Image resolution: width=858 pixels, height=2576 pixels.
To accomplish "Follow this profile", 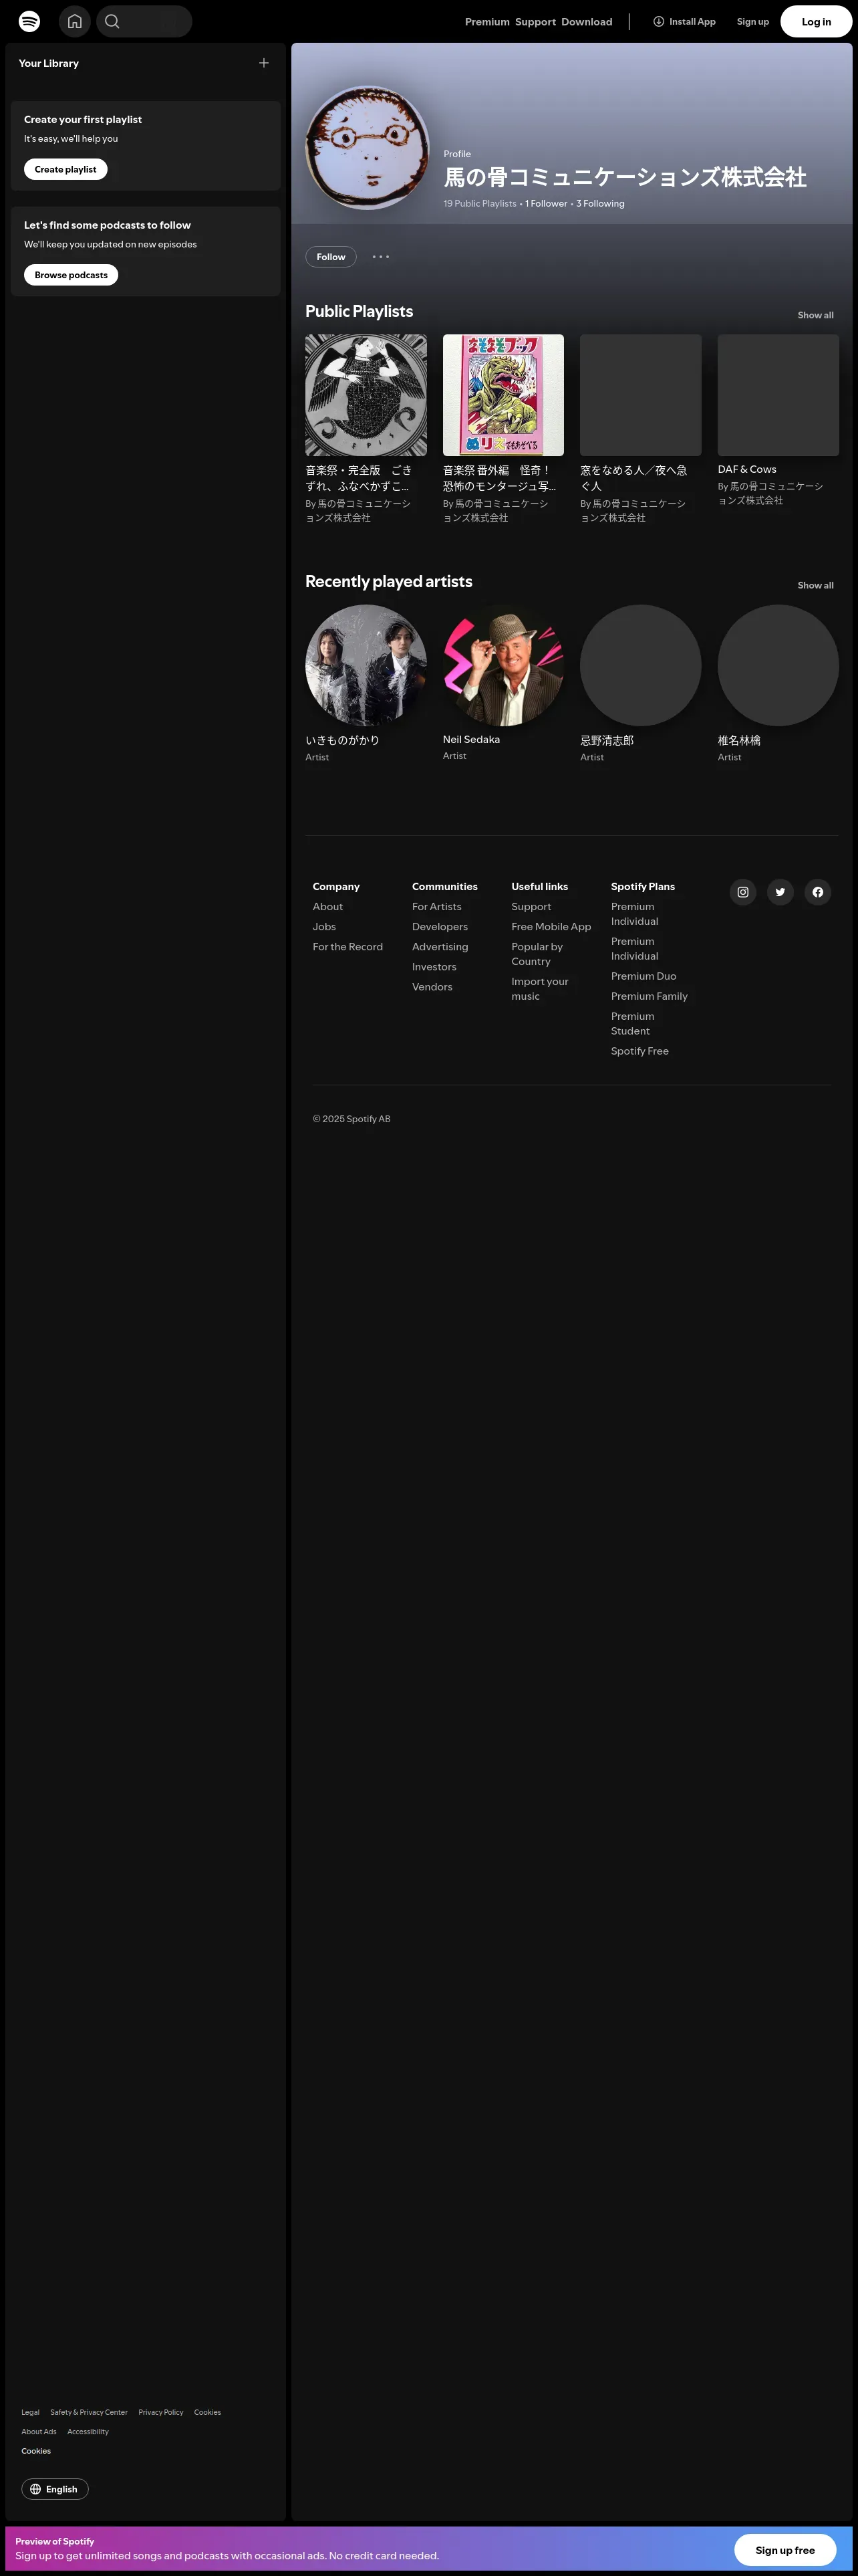I will 331,257.
